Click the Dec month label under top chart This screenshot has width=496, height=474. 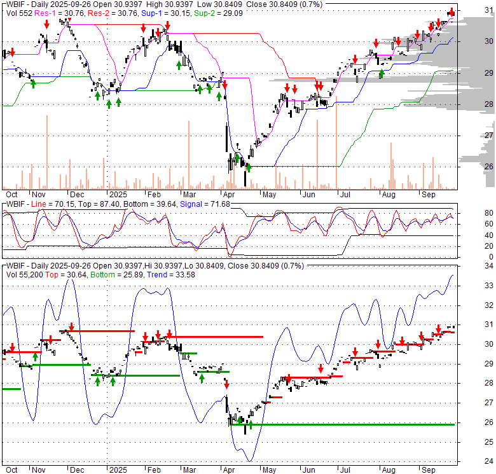(77, 195)
